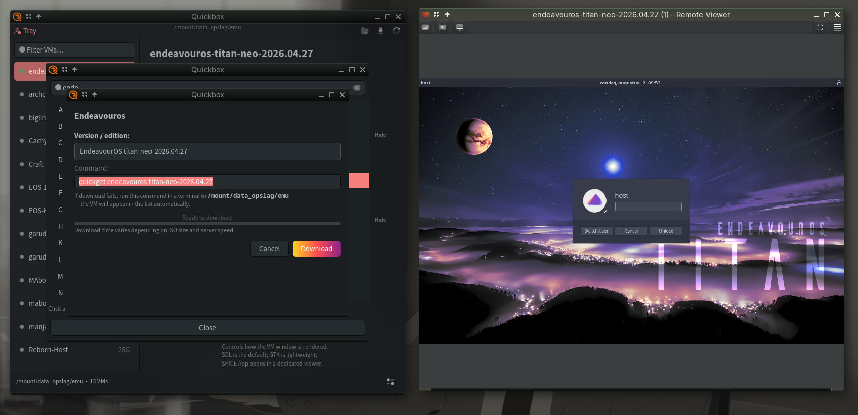This screenshot has width=858, height=415.
Task: Click the up-arrow icon in the Endeavouros download dialog
Action: pos(95,95)
